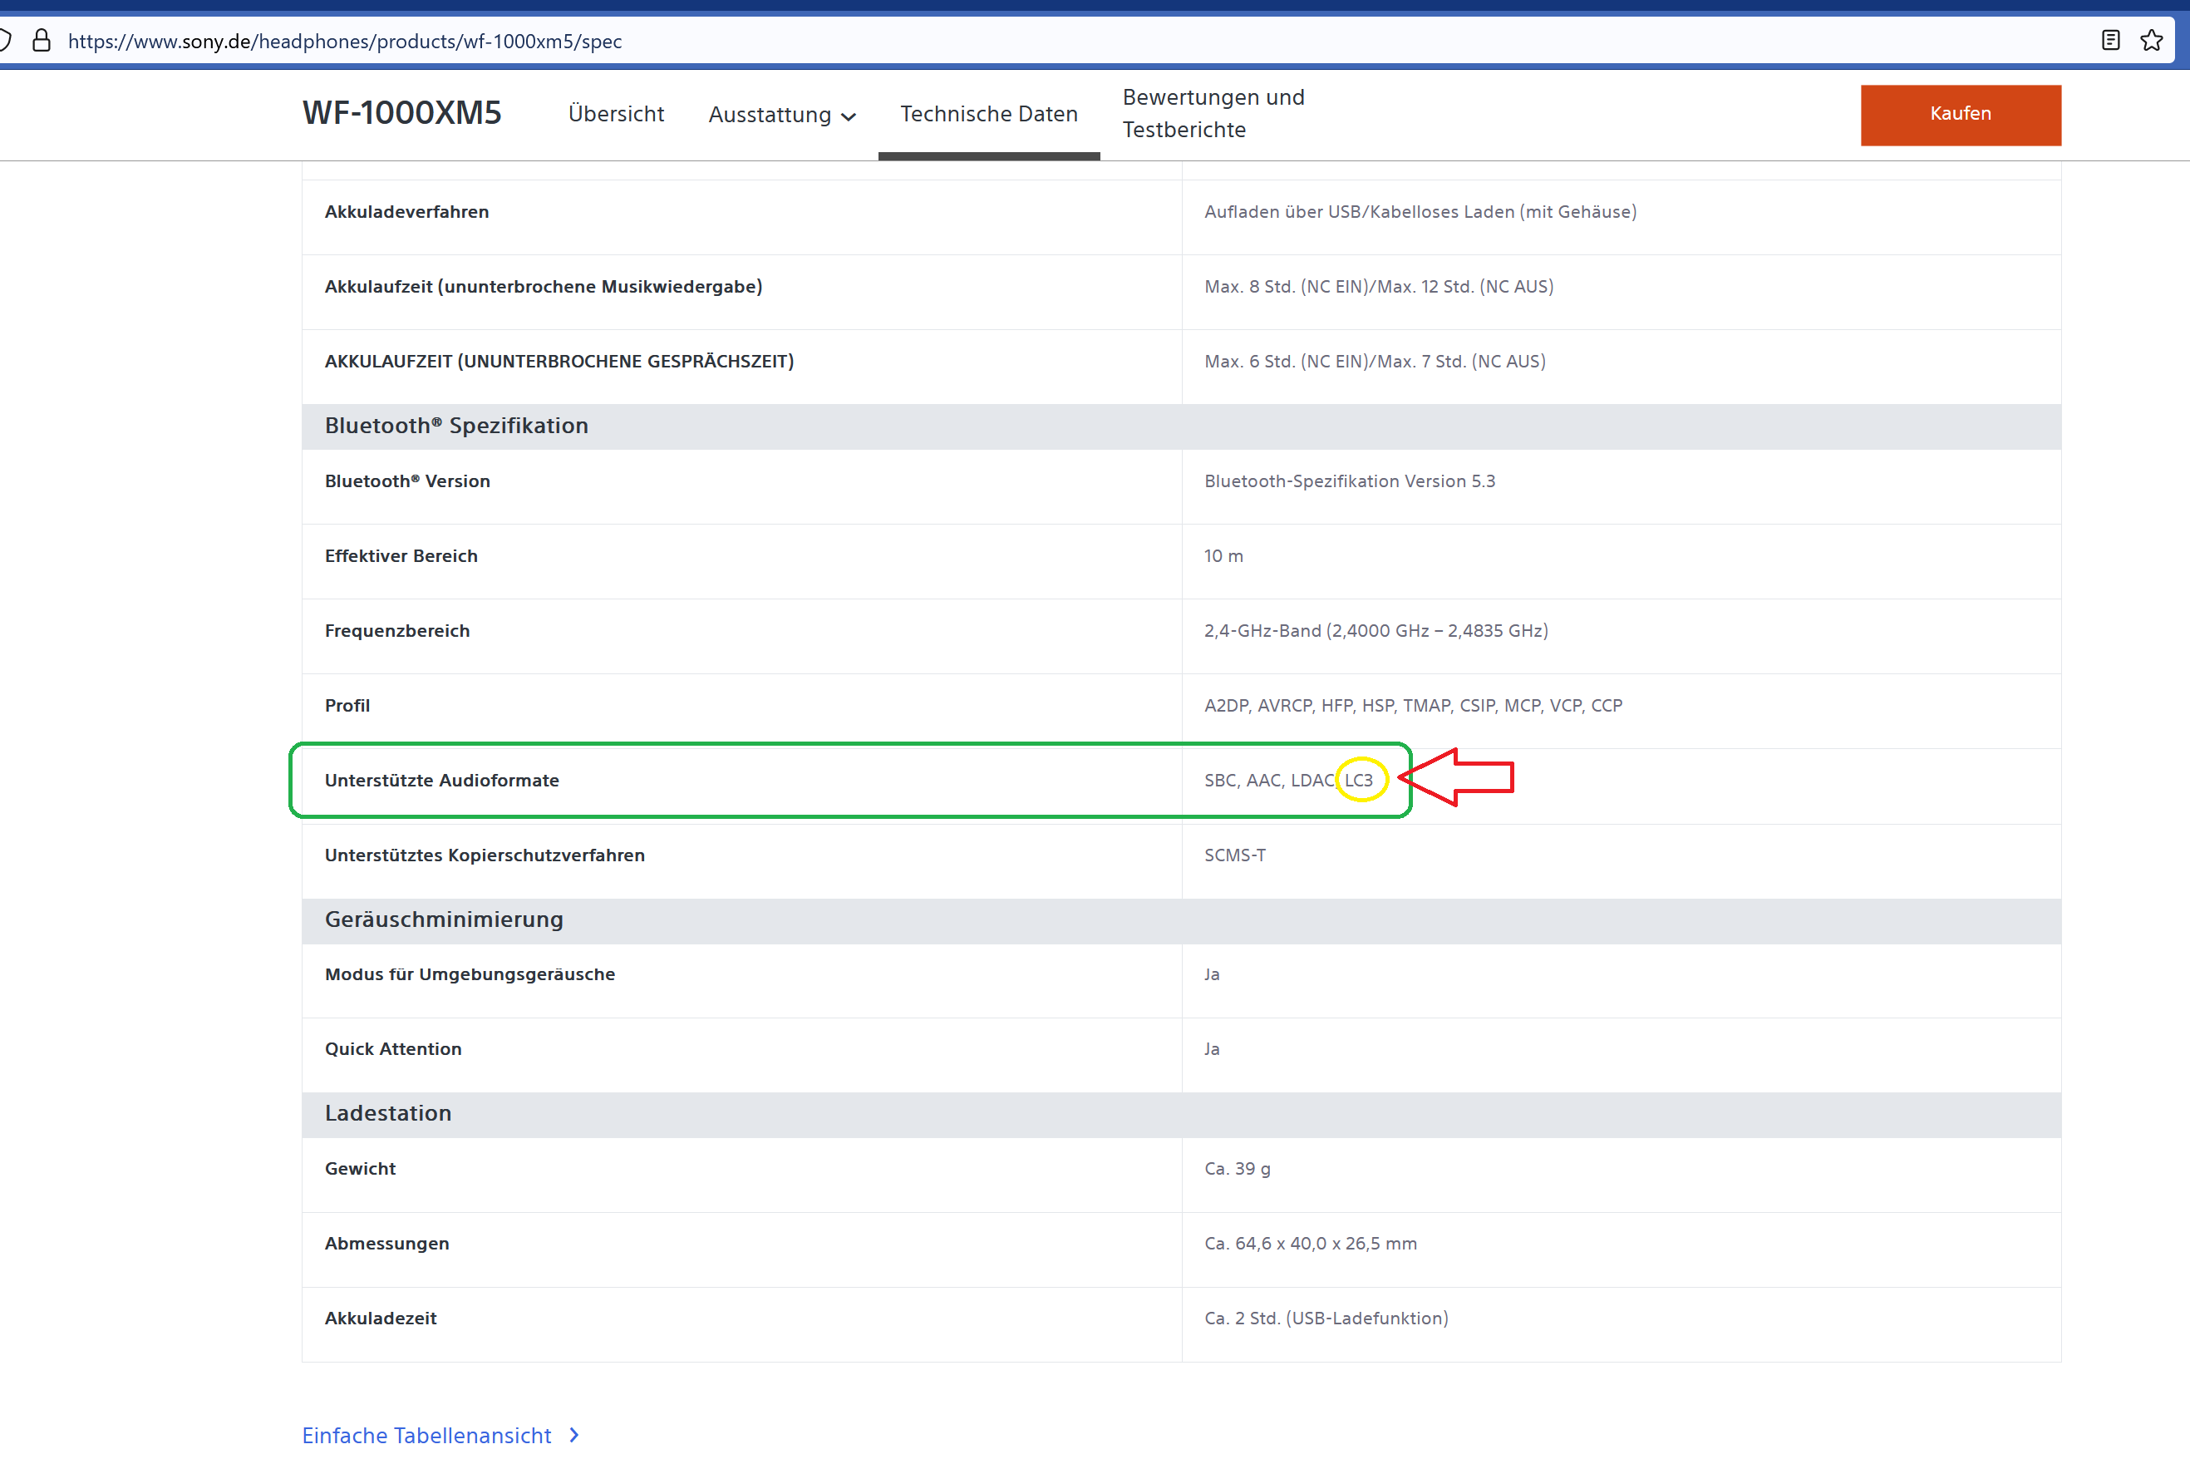Screen dimensions: 2190x1459
Task: Collapse the Bluetooth Spezifikation section header
Action: pyautogui.click(x=455, y=426)
